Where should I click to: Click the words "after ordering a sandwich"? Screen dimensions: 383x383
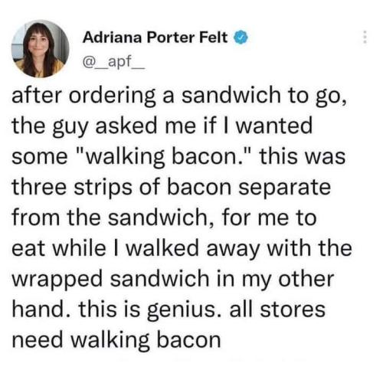(x=146, y=96)
